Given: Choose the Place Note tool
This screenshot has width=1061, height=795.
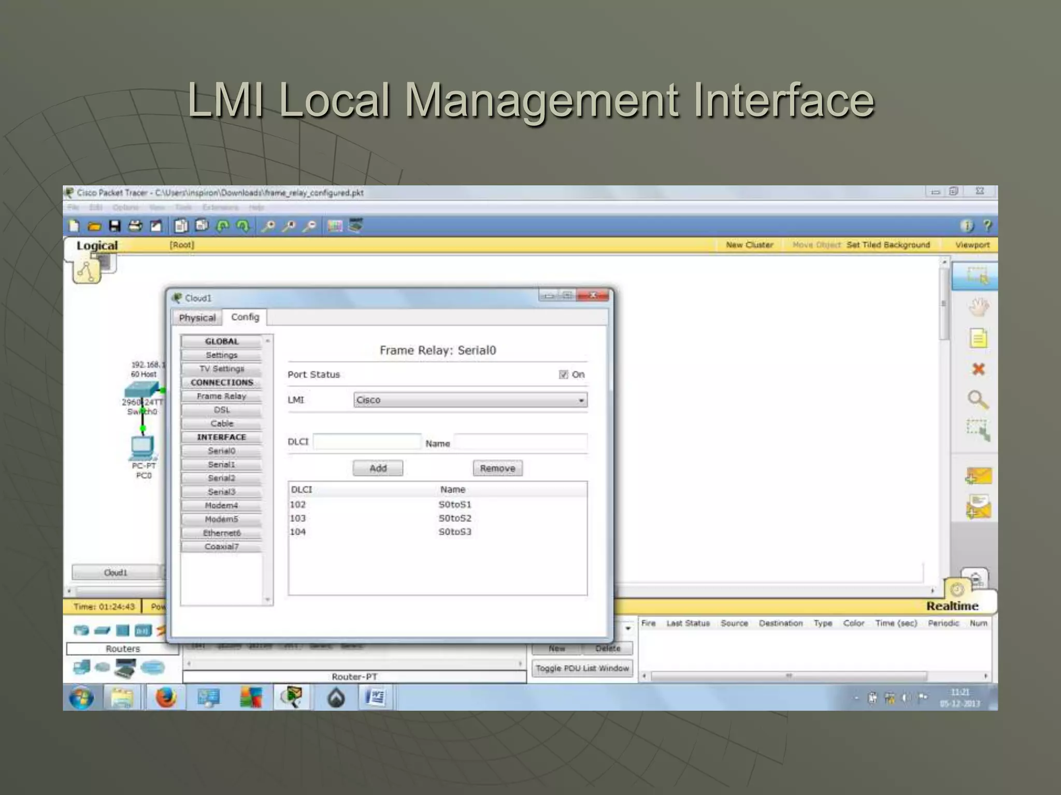Looking at the screenshot, I should click(978, 338).
